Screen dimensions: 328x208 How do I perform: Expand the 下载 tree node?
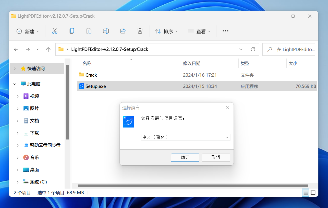coord(18,133)
